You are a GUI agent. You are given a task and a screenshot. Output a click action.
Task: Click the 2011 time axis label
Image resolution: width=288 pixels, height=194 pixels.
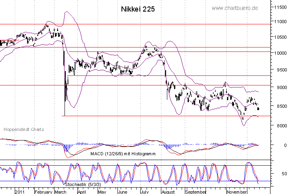20,192
